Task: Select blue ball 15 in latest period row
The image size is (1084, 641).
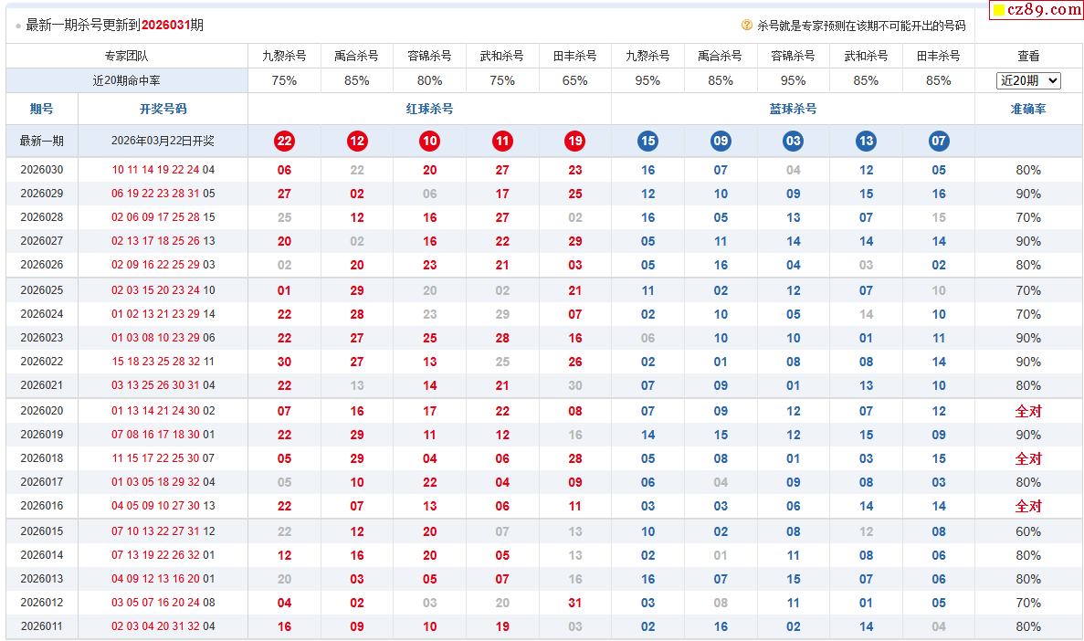Action: [x=647, y=141]
